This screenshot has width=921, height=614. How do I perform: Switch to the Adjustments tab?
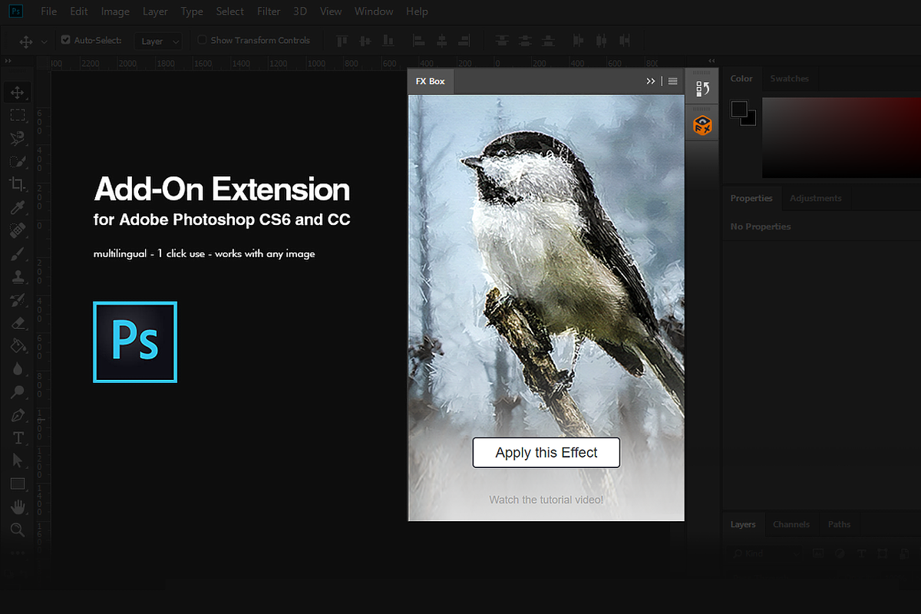click(x=815, y=198)
